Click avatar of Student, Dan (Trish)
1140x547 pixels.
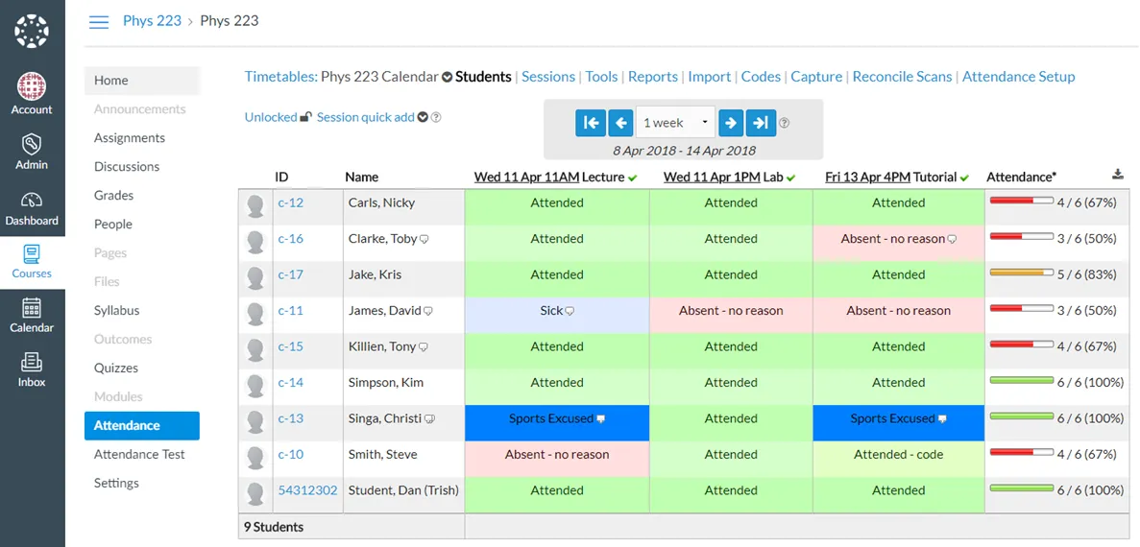tap(255, 494)
